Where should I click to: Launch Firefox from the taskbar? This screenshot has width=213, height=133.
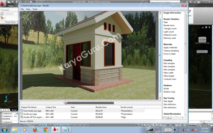tap(35, 130)
